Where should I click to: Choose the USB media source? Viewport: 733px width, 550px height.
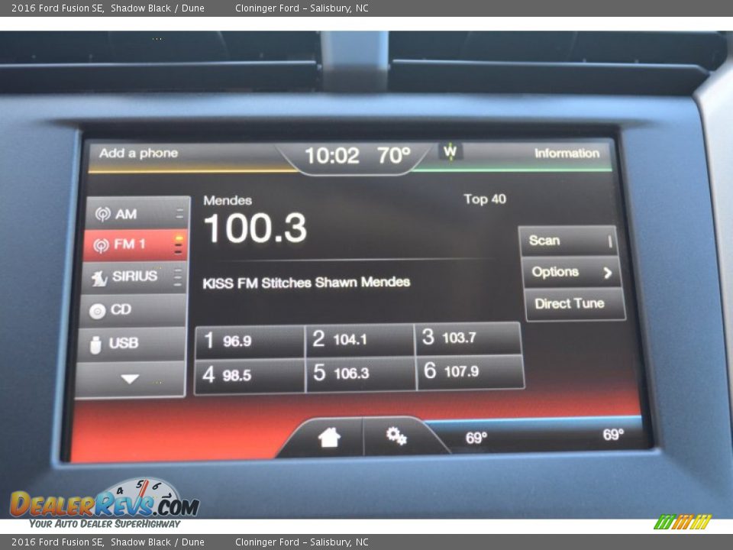(131, 344)
